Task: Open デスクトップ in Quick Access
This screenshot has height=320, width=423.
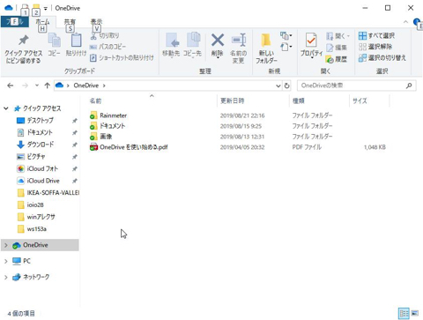Action: 35,121
